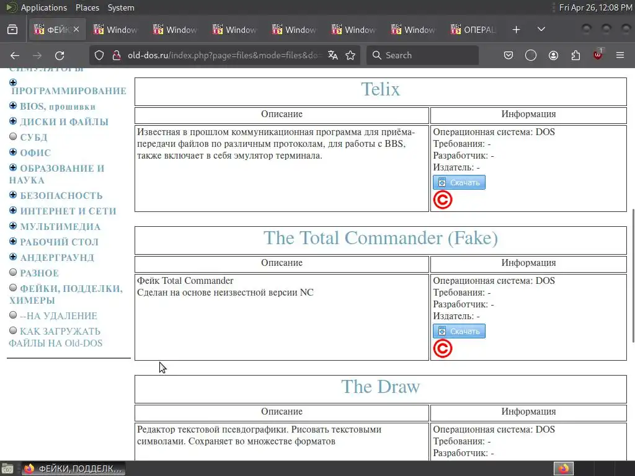Switch to the third browser tab

(x=176, y=30)
